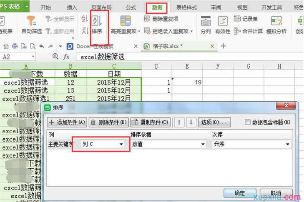Click the 有效性 validation icon
Screen dimensions: 304x202
223,21
